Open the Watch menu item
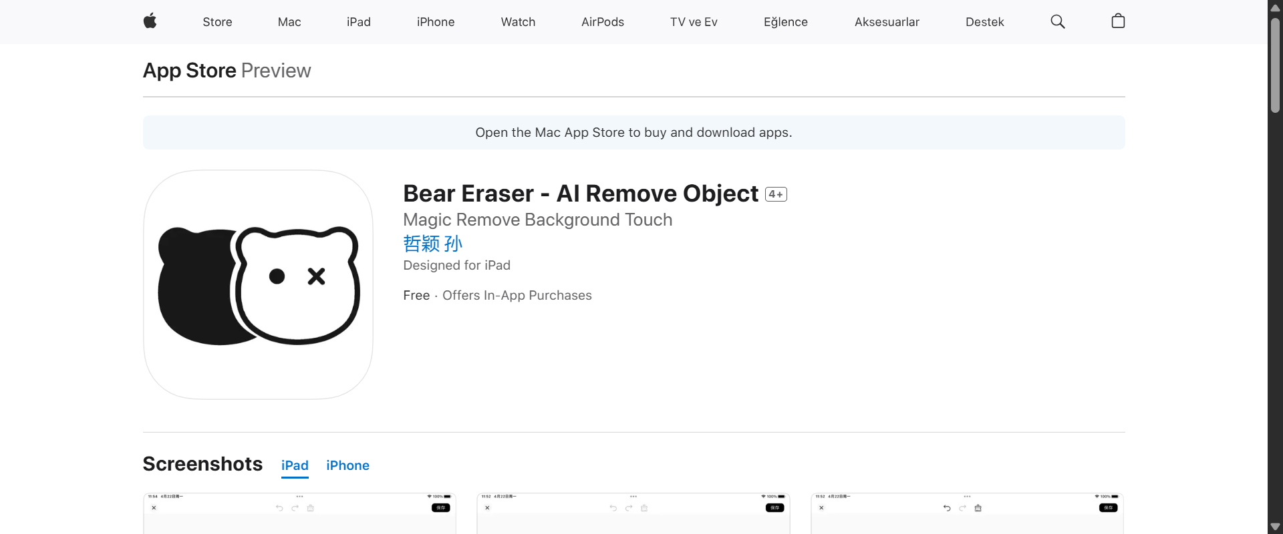Image resolution: width=1283 pixels, height=534 pixels. pos(517,21)
